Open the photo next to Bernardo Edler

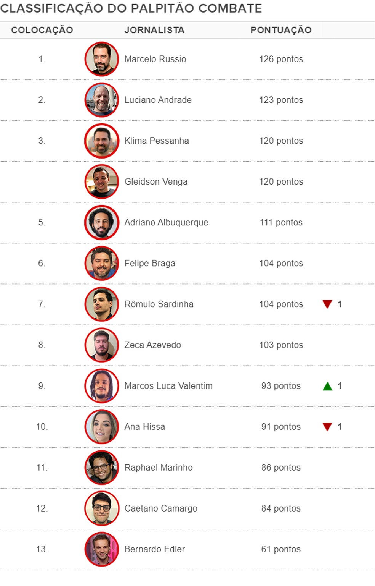coord(101,549)
